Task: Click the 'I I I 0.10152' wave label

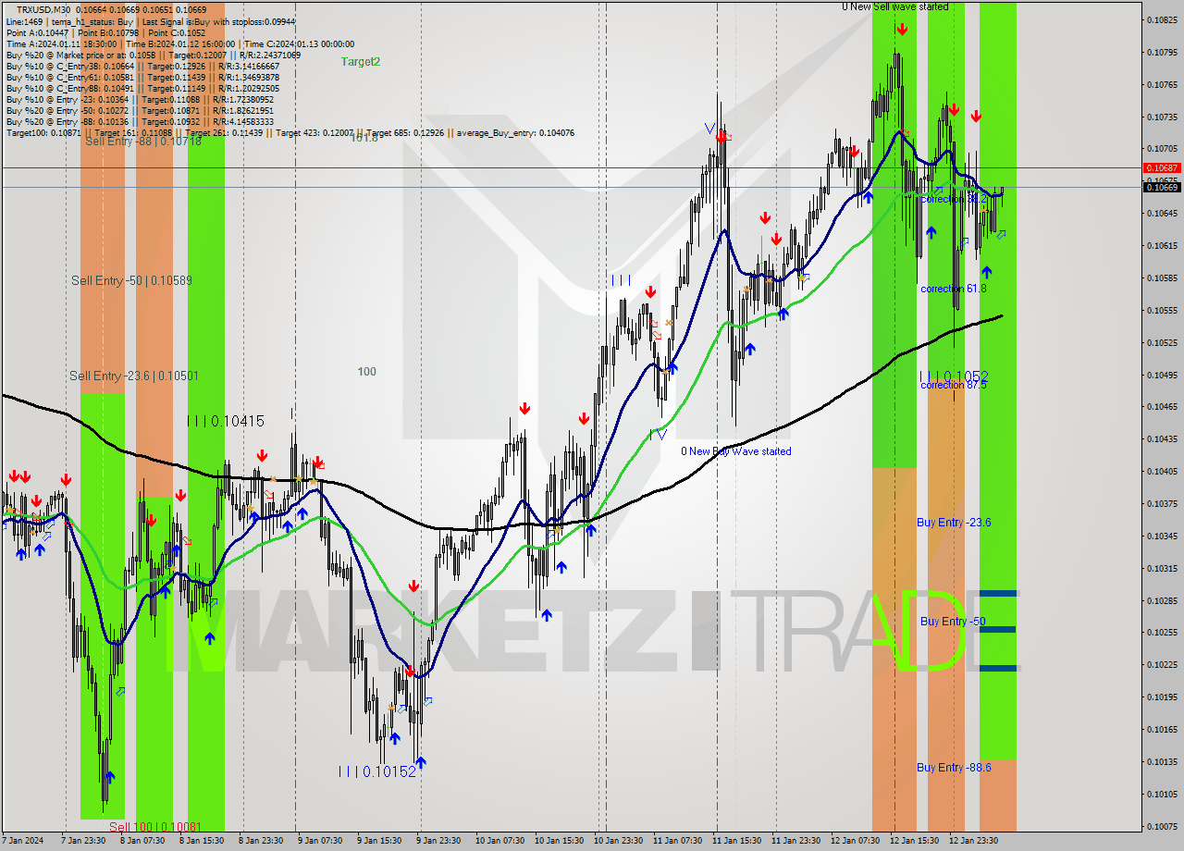Action: pyautogui.click(x=376, y=771)
